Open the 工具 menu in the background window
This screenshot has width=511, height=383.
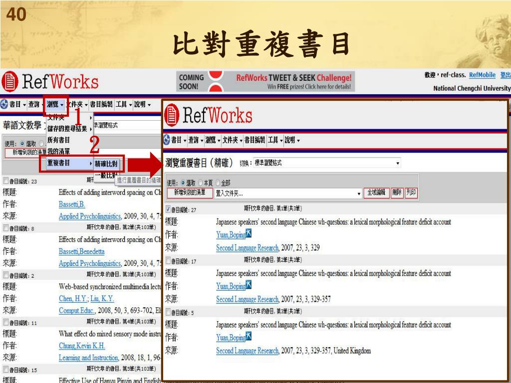pos(124,104)
